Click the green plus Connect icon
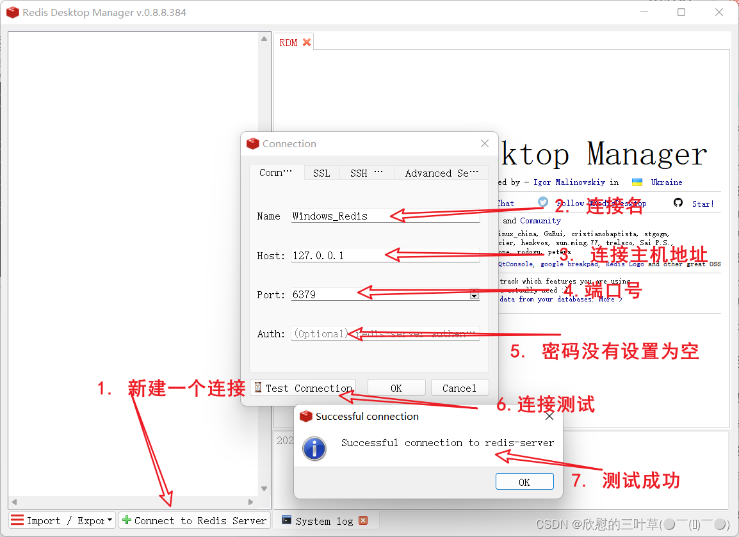This screenshot has width=739, height=537. pos(126,520)
